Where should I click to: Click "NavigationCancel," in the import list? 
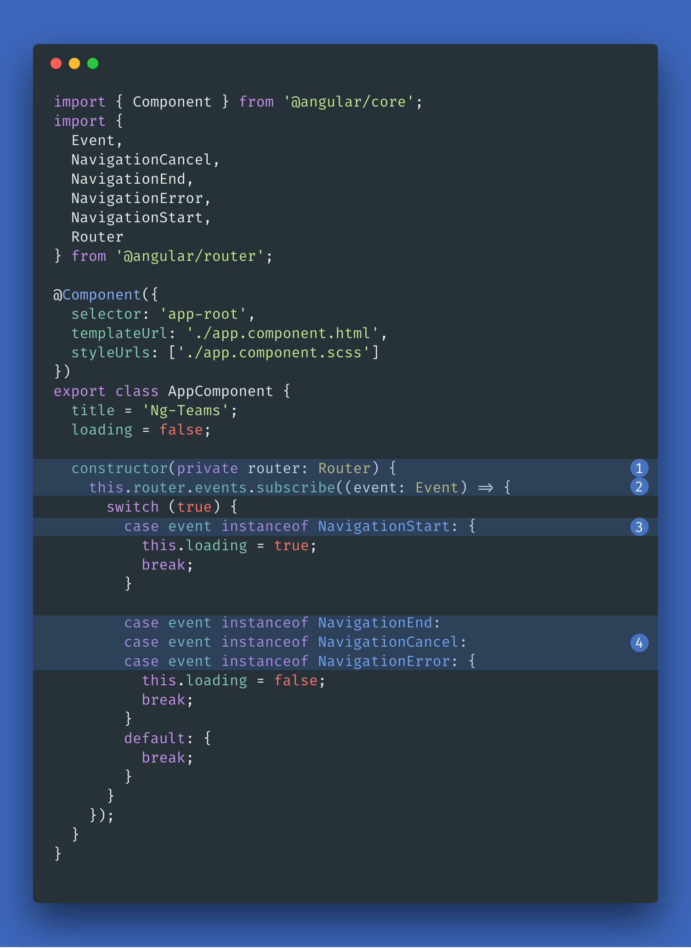point(146,159)
